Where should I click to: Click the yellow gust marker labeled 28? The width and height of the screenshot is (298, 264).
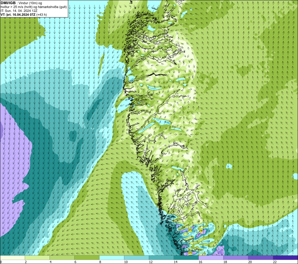tap(201, 231)
